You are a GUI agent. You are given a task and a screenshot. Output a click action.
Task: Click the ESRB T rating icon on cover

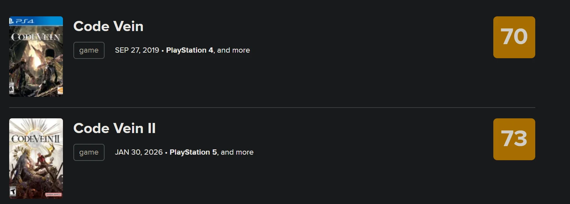(13, 191)
